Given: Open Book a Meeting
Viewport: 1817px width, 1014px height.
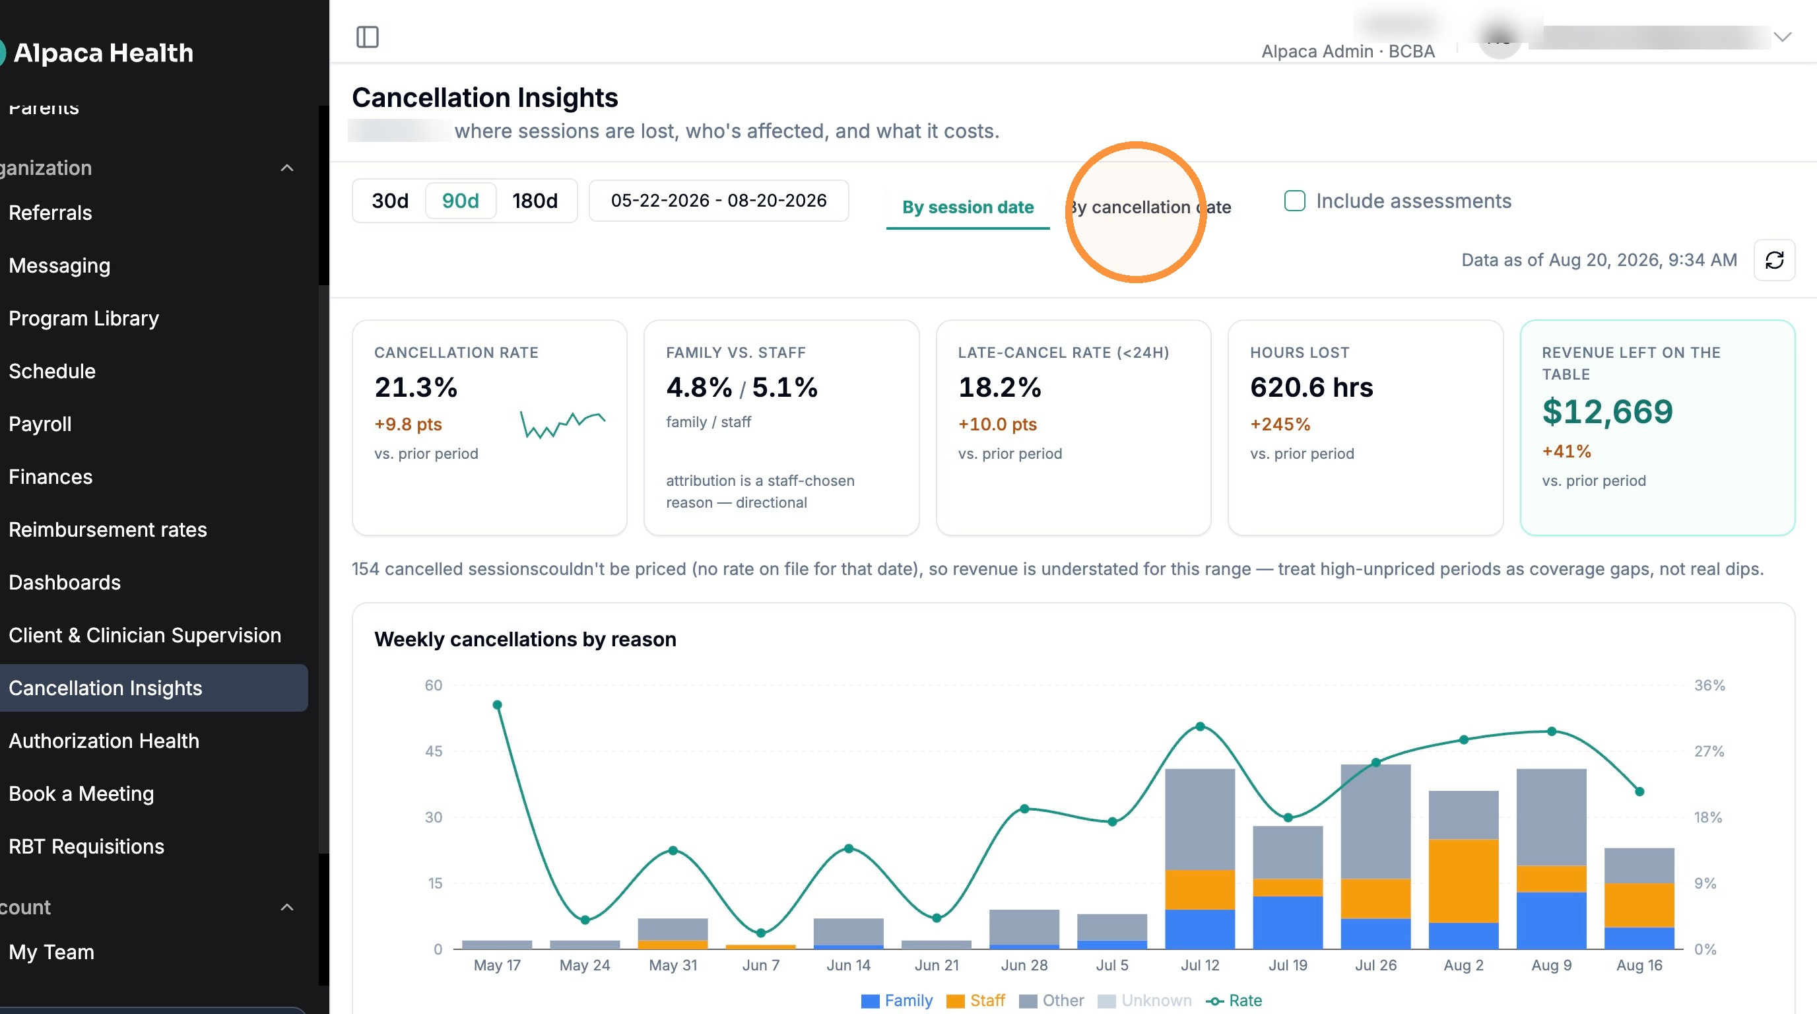Looking at the screenshot, I should click(x=81, y=795).
